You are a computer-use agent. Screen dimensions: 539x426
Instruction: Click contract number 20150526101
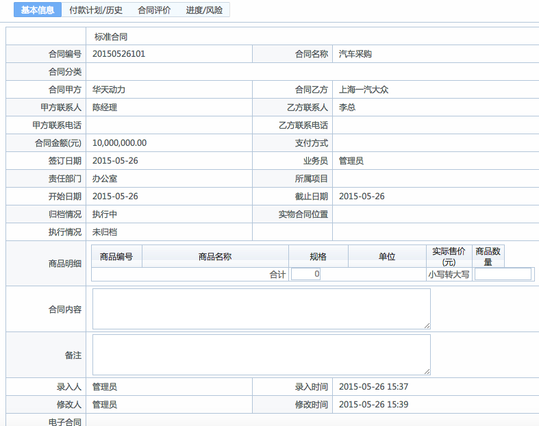pos(118,54)
